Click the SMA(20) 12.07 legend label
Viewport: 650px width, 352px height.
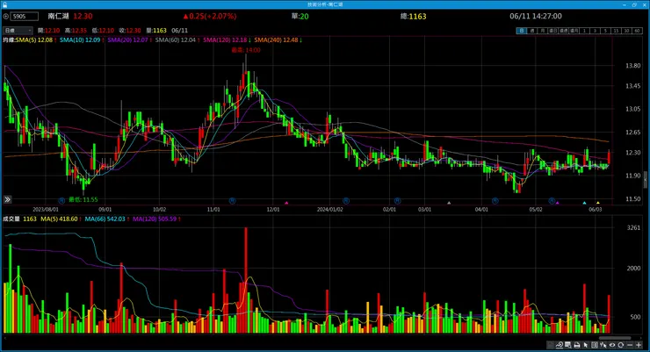click(127, 40)
